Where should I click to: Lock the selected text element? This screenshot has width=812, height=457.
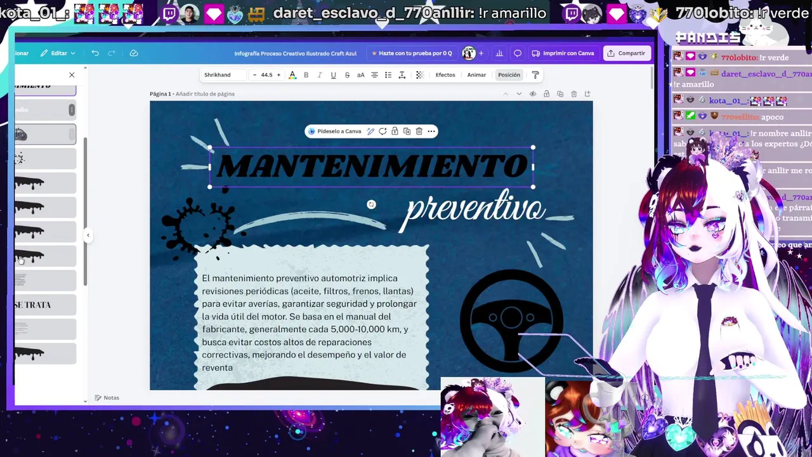(x=395, y=131)
